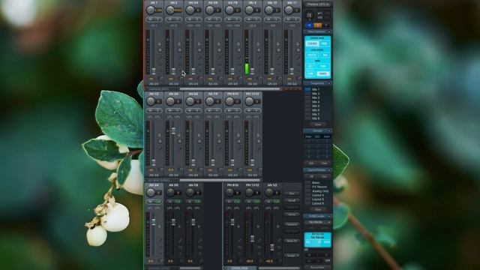Mute input Mic 9 with M button
Viewport: 480px width, 270px height.
click(249, 19)
